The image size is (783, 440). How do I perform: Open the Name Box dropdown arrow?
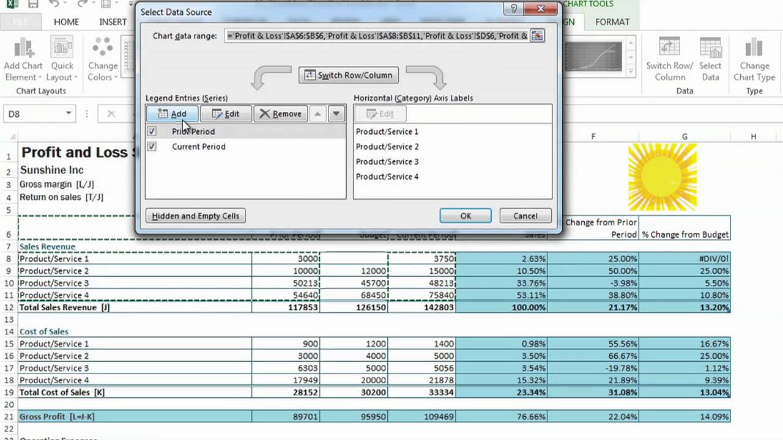point(69,114)
